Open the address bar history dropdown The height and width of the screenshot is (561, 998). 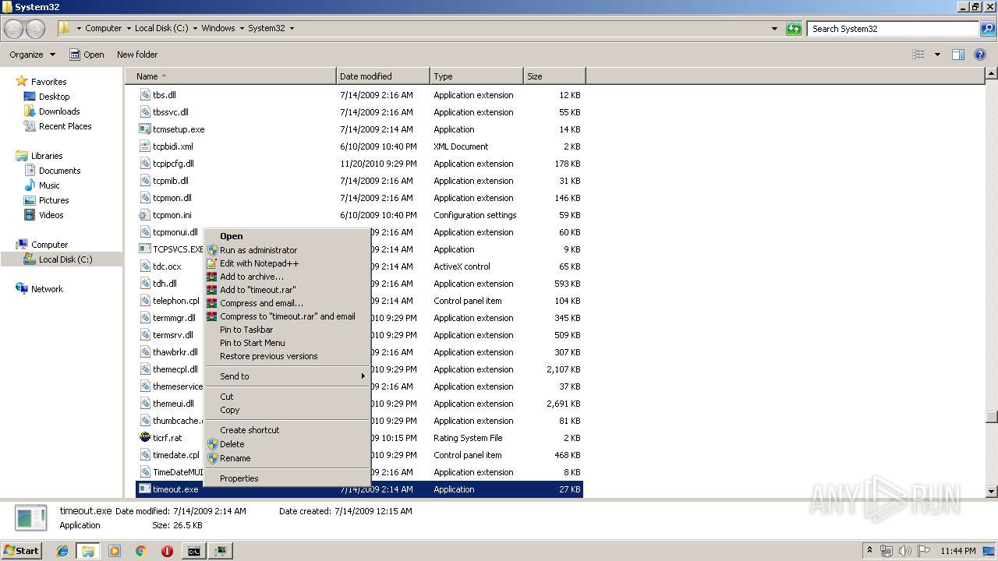coord(774,29)
